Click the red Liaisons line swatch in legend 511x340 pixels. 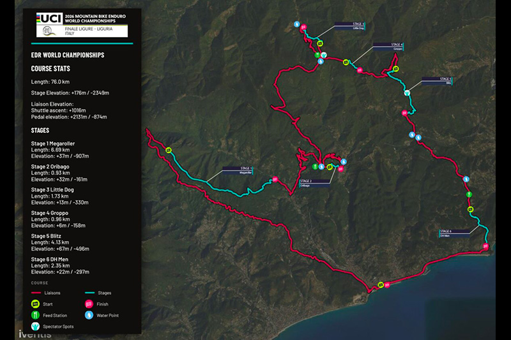tap(36, 293)
